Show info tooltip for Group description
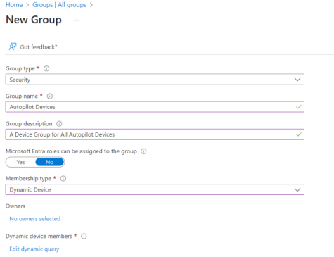The width and height of the screenshot is (334, 257). point(59,124)
